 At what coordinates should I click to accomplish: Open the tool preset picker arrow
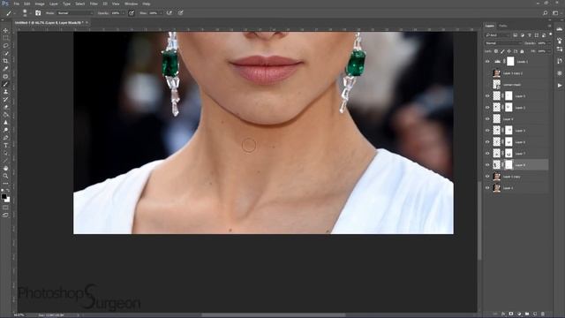pos(15,13)
